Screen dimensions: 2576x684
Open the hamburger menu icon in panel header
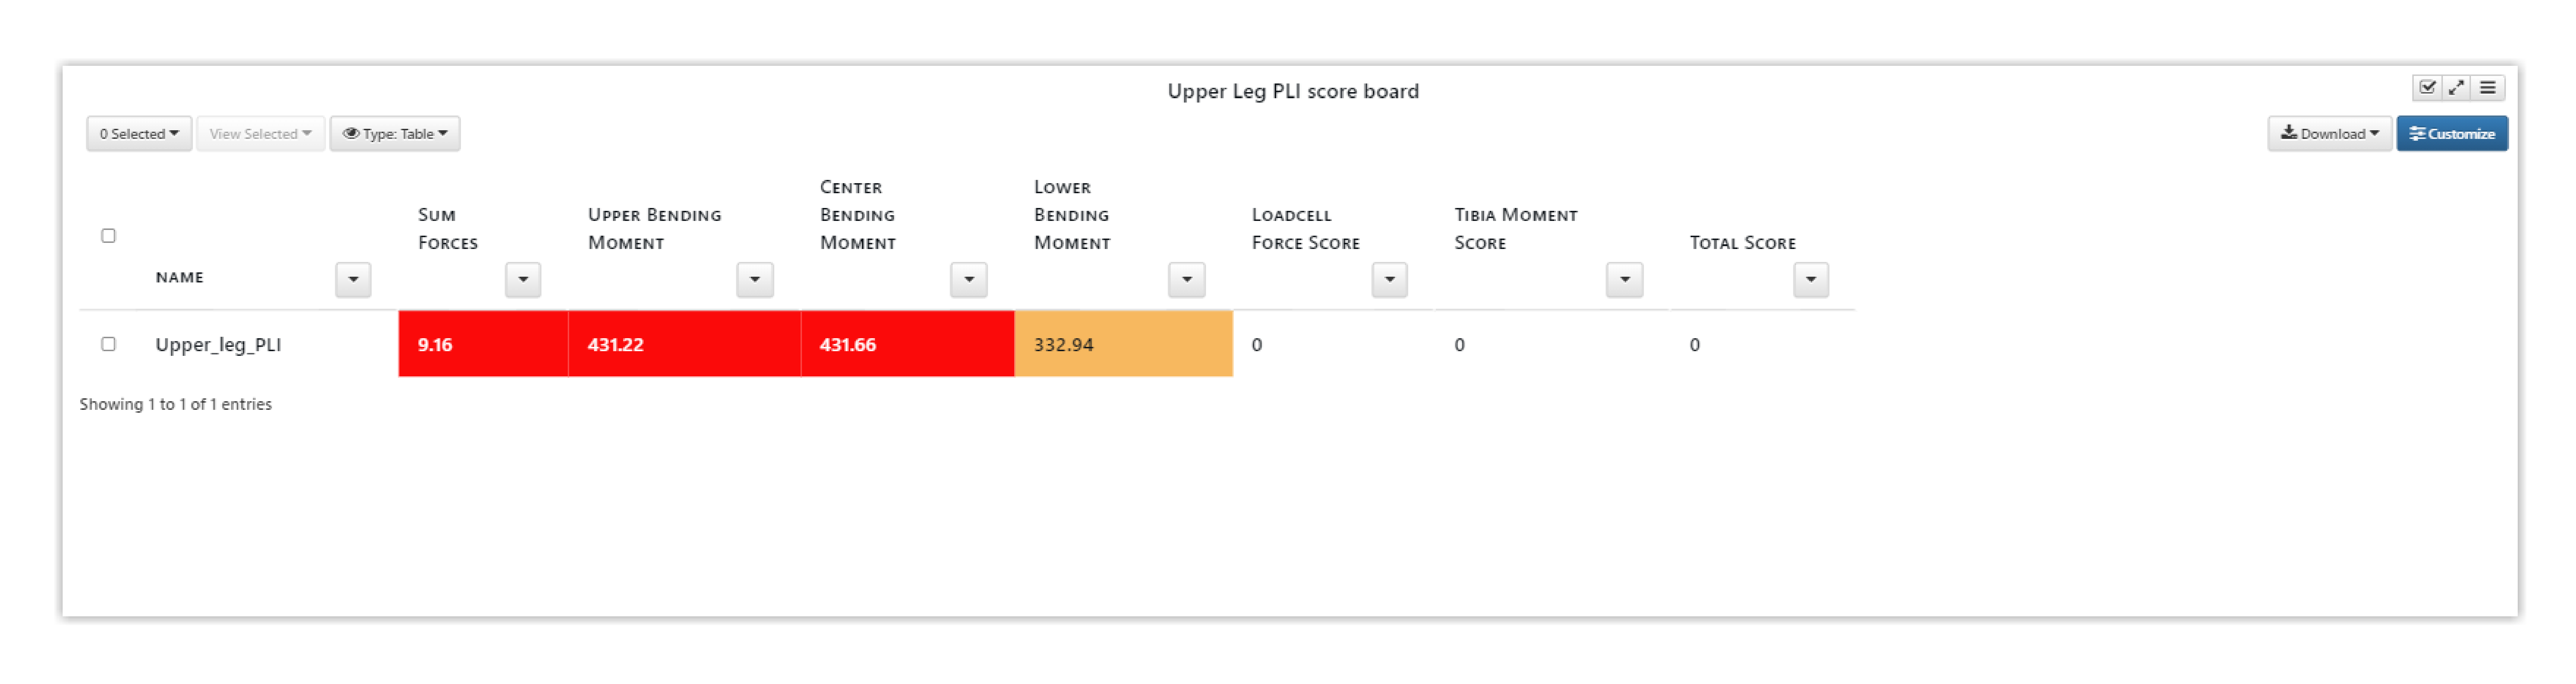click(2487, 88)
